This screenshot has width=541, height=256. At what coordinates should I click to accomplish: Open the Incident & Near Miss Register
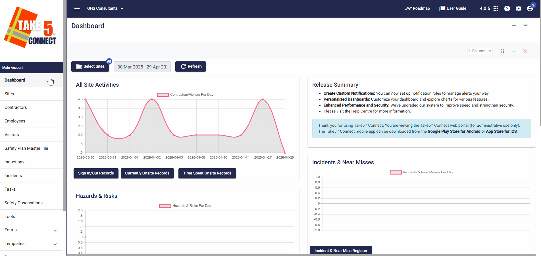341,250
